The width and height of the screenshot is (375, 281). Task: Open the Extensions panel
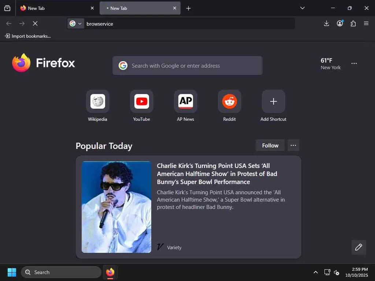[x=353, y=23]
